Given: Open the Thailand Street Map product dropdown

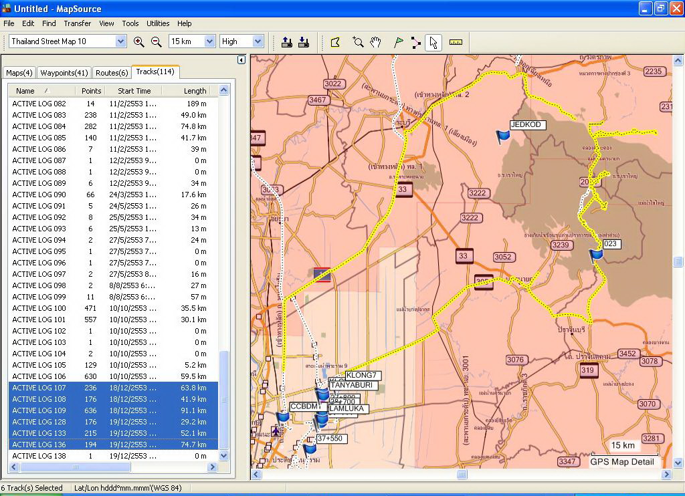Looking at the screenshot, I should tap(120, 41).
